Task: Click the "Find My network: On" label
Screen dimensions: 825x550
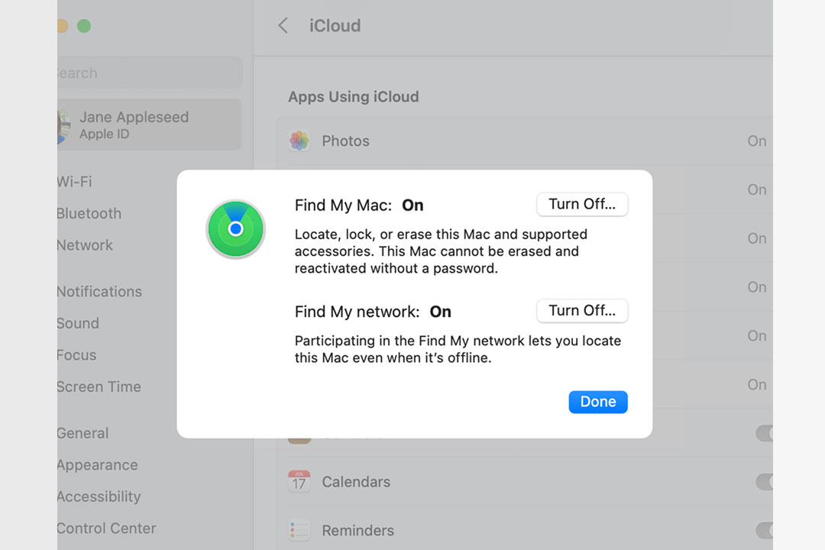Action: click(373, 312)
